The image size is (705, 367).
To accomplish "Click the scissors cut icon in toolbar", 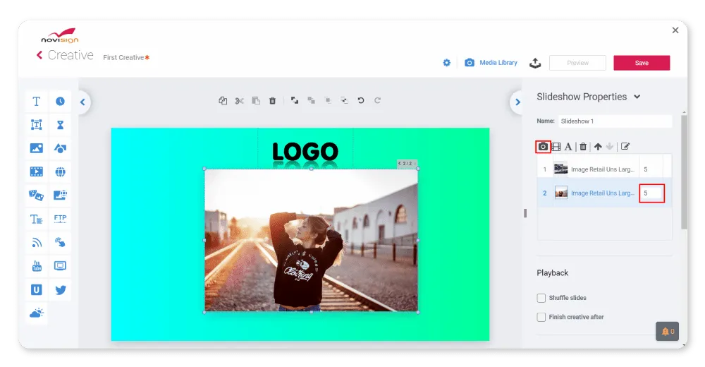I will [240, 101].
